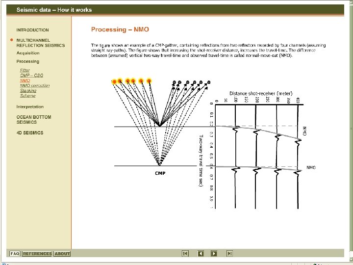Open the FAQ button
The width and height of the screenshot is (353, 265).
point(15,254)
